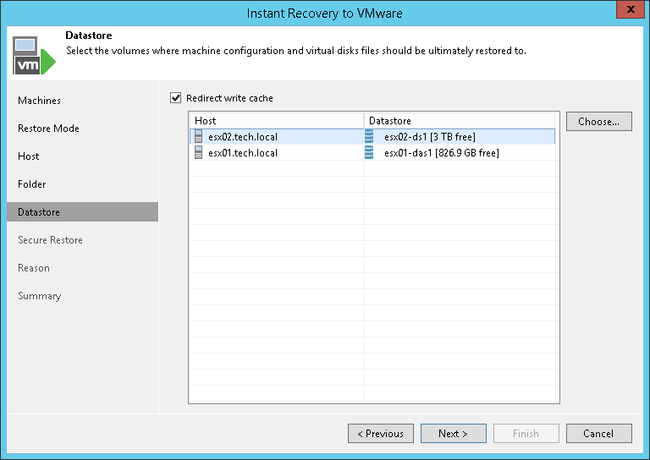Click the esx01 host server icon

point(199,153)
